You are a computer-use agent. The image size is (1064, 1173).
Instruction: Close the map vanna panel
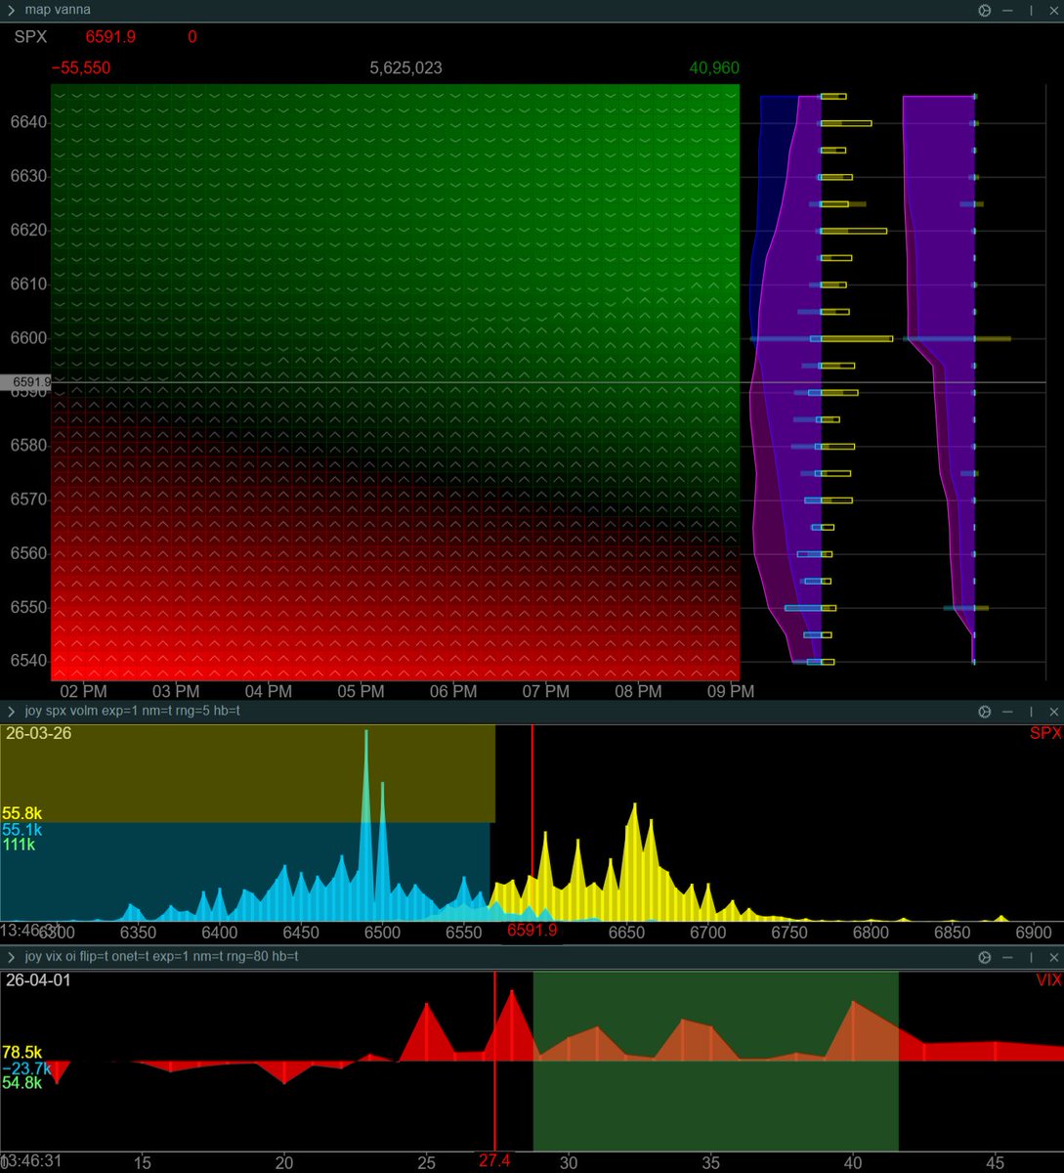point(1053,10)
